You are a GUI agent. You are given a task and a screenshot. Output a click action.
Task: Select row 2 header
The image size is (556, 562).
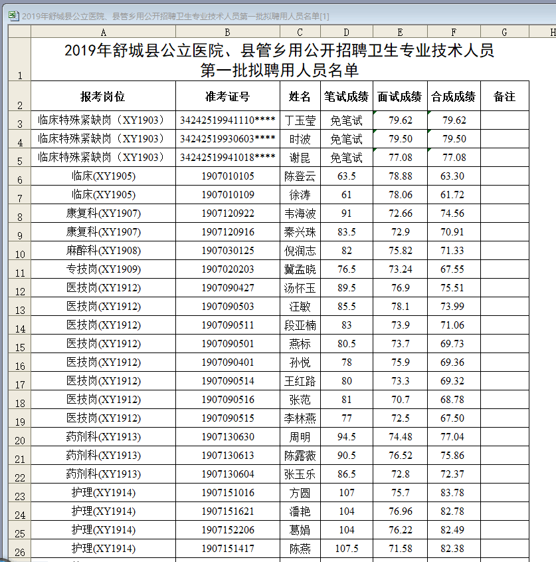20,96
